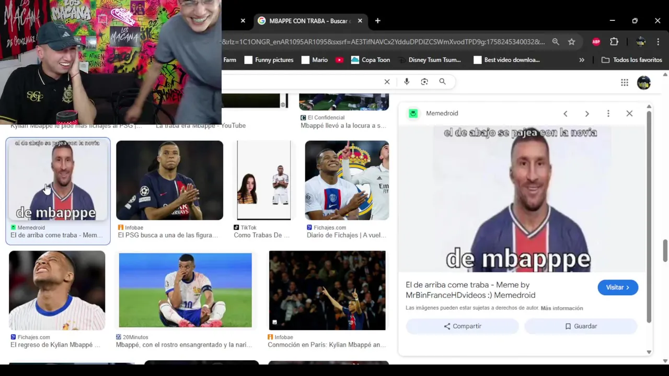Open the Más información link
Image resolution: width=669 pixels, height=376 pixels.
point(561,308)
